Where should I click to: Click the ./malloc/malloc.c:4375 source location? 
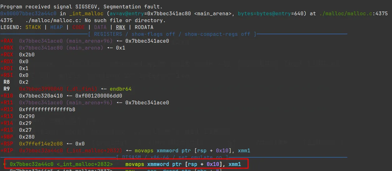(x=354, y=13)
